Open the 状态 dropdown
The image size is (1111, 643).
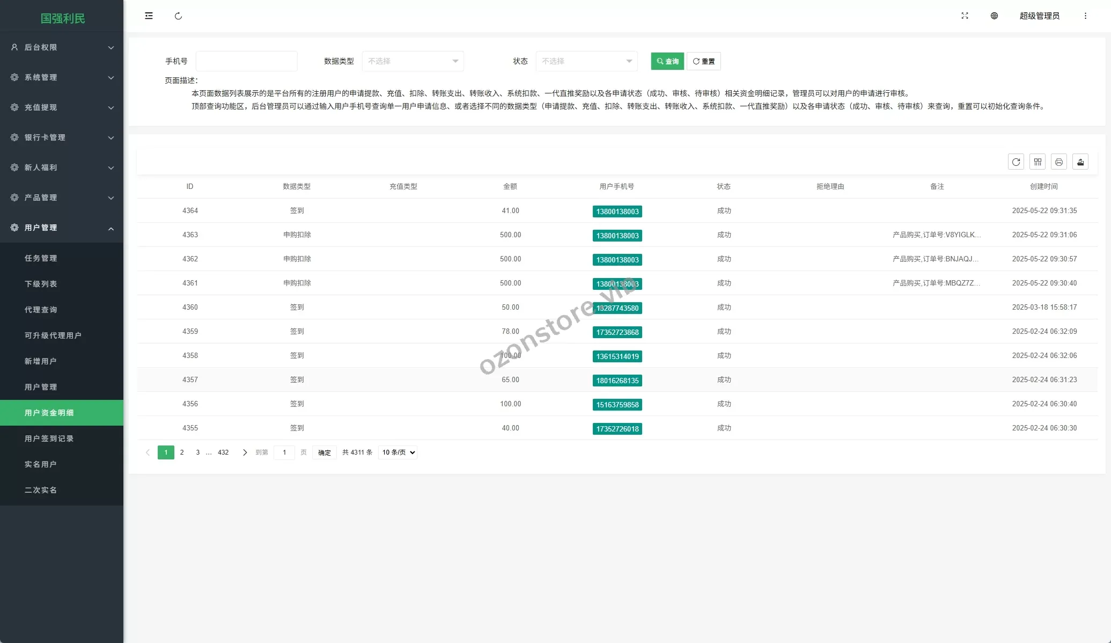pos(586,61)
